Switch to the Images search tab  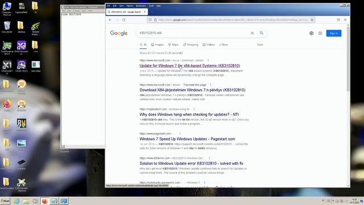coord(158,44)
